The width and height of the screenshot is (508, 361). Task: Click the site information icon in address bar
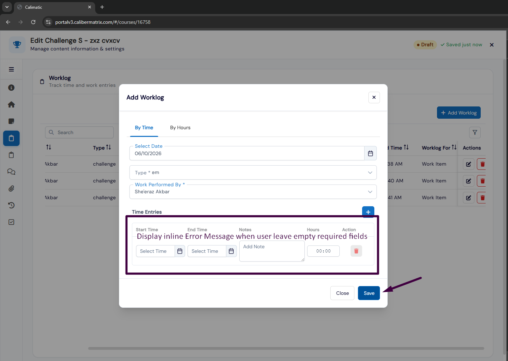point(48,22)
